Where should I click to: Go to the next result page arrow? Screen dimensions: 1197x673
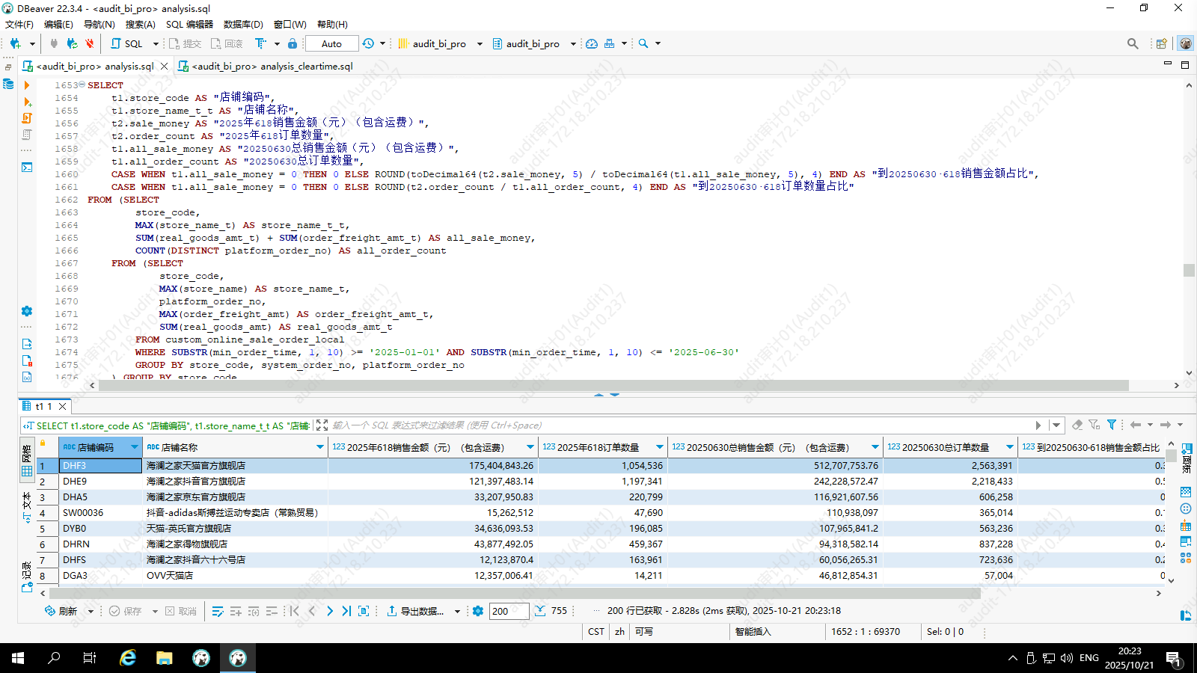tap(329, 611)
